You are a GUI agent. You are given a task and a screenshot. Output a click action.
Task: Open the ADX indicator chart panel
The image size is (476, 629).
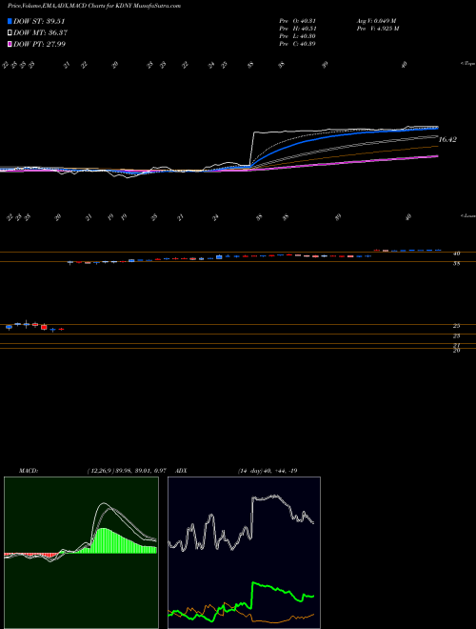[244, 553]
